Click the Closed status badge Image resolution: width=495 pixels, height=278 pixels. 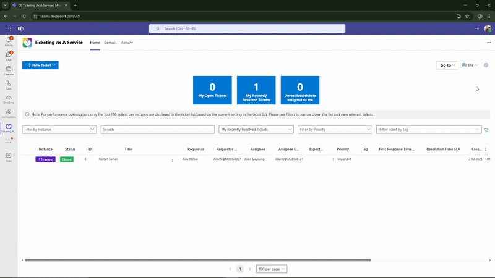tap(67, 159)
